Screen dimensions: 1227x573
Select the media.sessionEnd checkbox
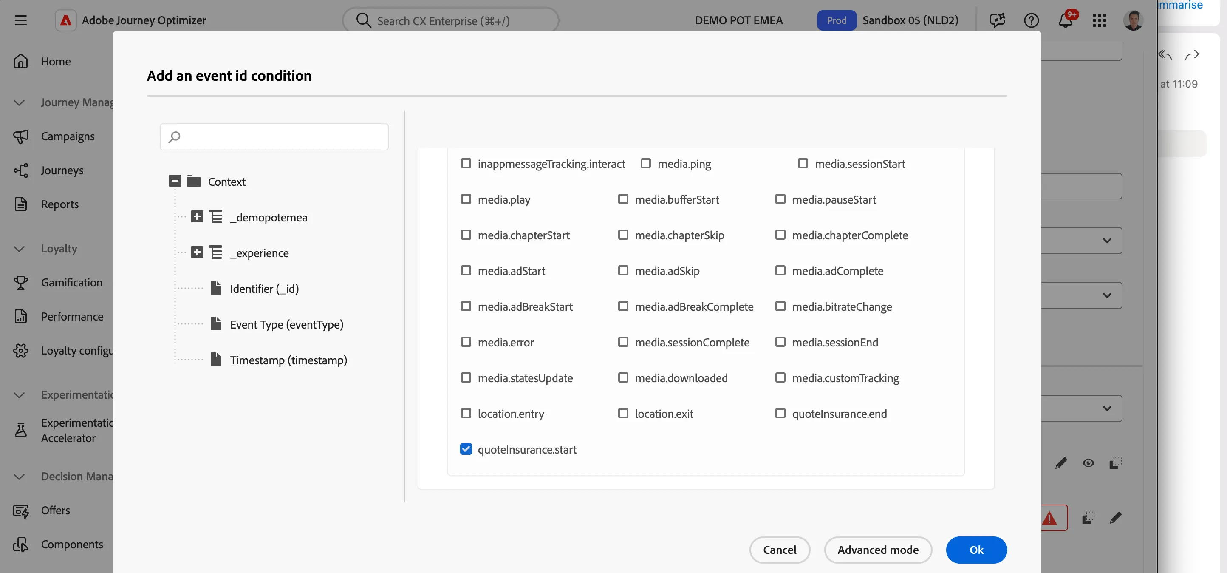point(780,342)
